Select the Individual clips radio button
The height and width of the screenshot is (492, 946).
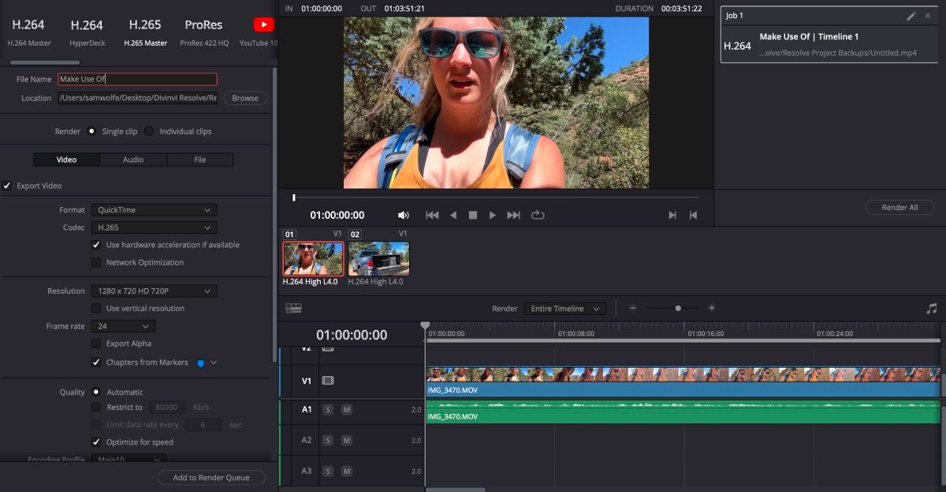tap(148, 131)
